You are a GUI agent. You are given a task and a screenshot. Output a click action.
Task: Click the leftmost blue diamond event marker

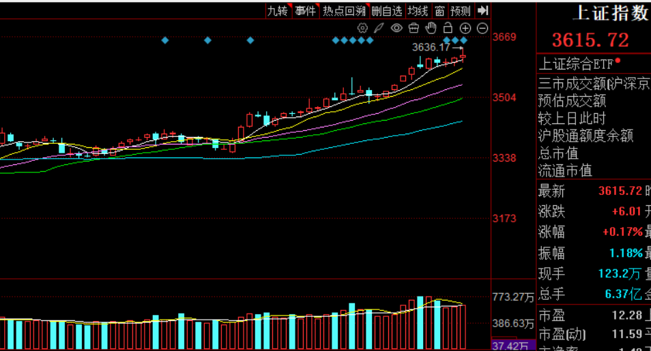click(165, 40)
